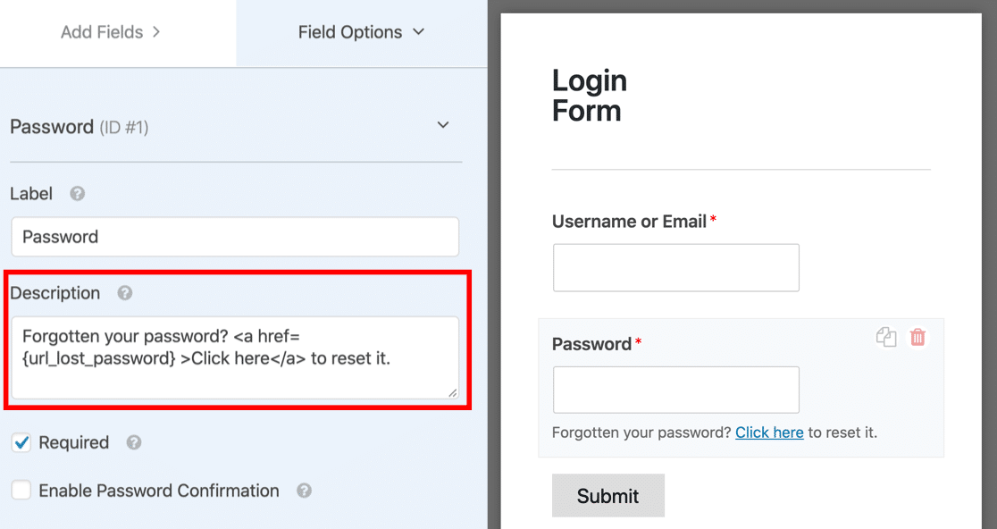997x529 pixels.
Task: Follow the 'Click here' reset link
Action: coord(769,432)
